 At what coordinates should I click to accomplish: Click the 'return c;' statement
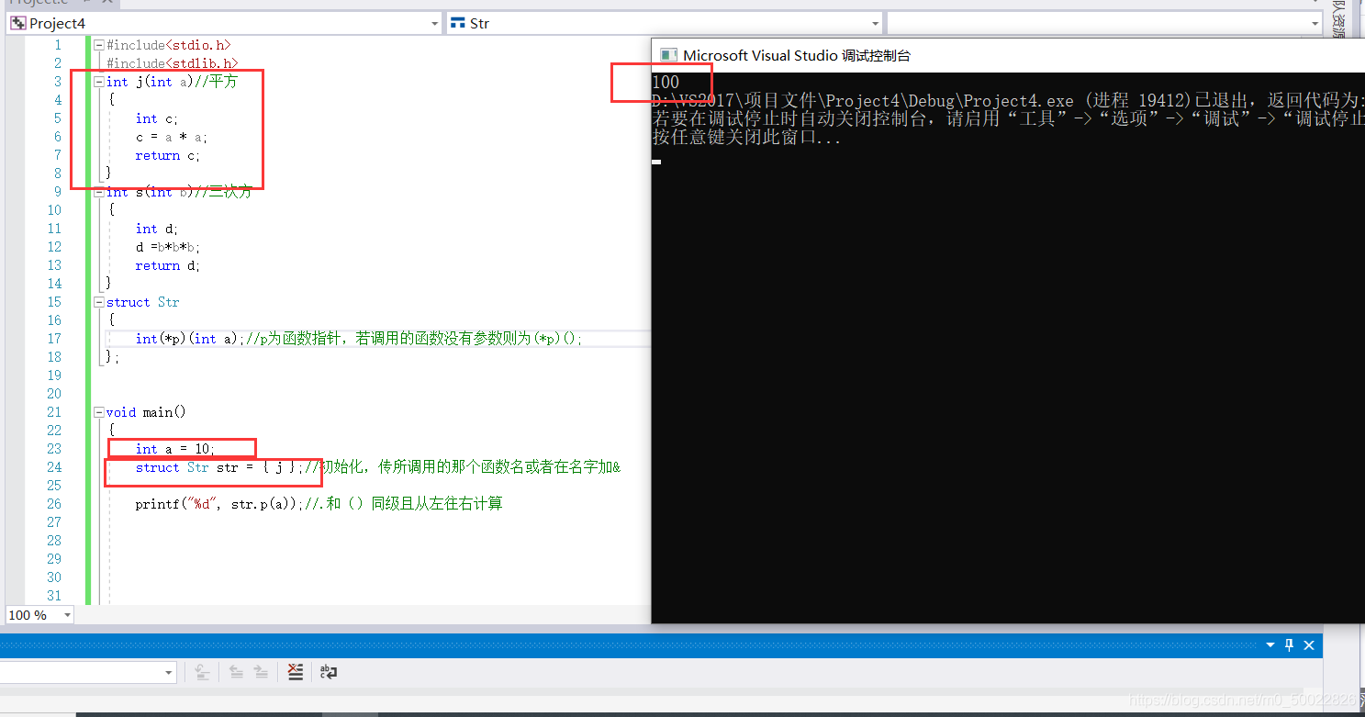pyautogui.click(x=167, y=154)
